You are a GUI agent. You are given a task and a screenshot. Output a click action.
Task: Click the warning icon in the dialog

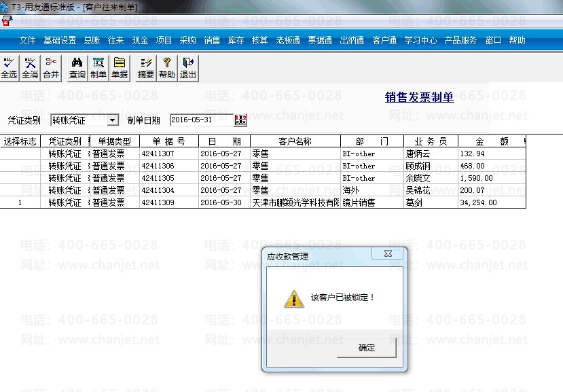pos(294,298)
